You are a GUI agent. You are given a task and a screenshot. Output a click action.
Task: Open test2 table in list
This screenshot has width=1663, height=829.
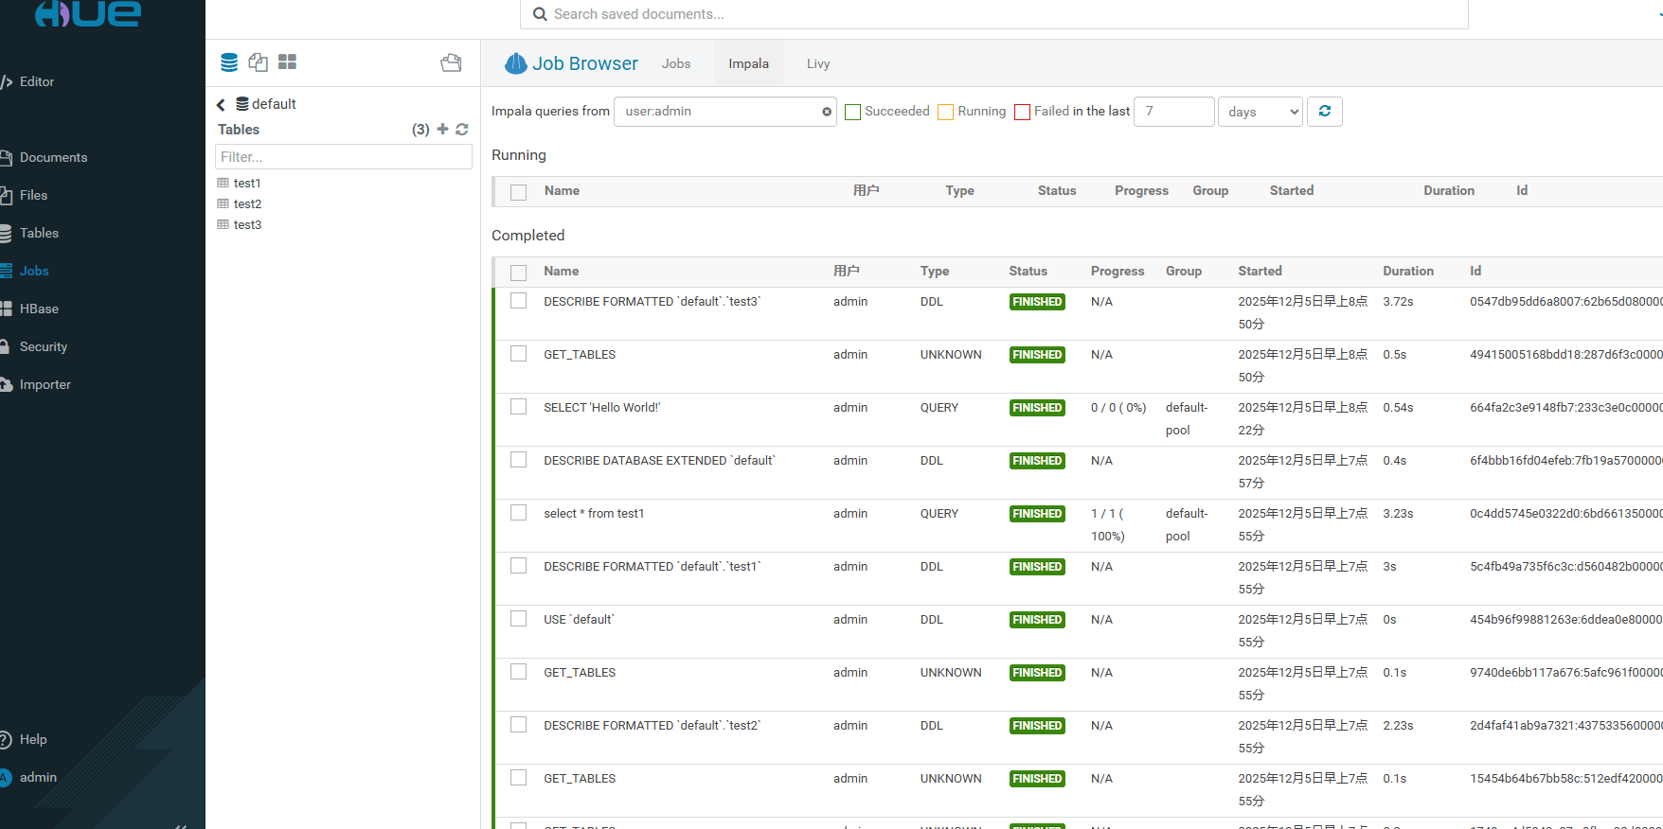(247, 203)
